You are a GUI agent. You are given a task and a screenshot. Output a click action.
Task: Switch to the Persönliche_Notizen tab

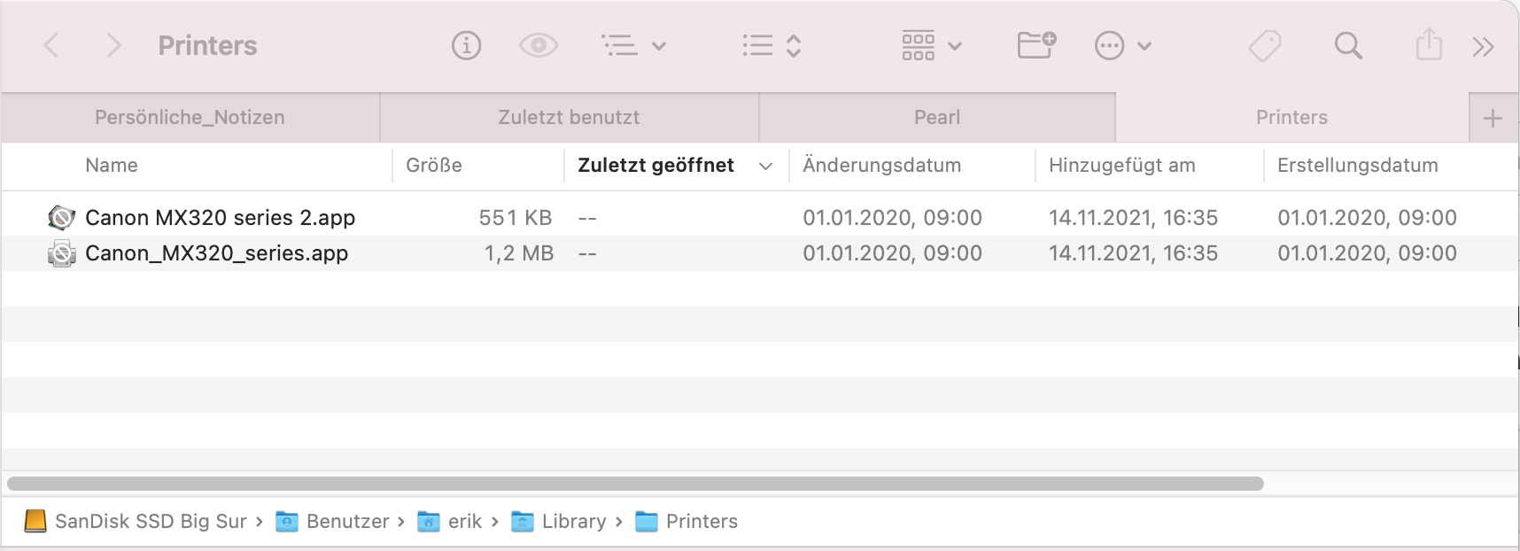click(190, 118)
